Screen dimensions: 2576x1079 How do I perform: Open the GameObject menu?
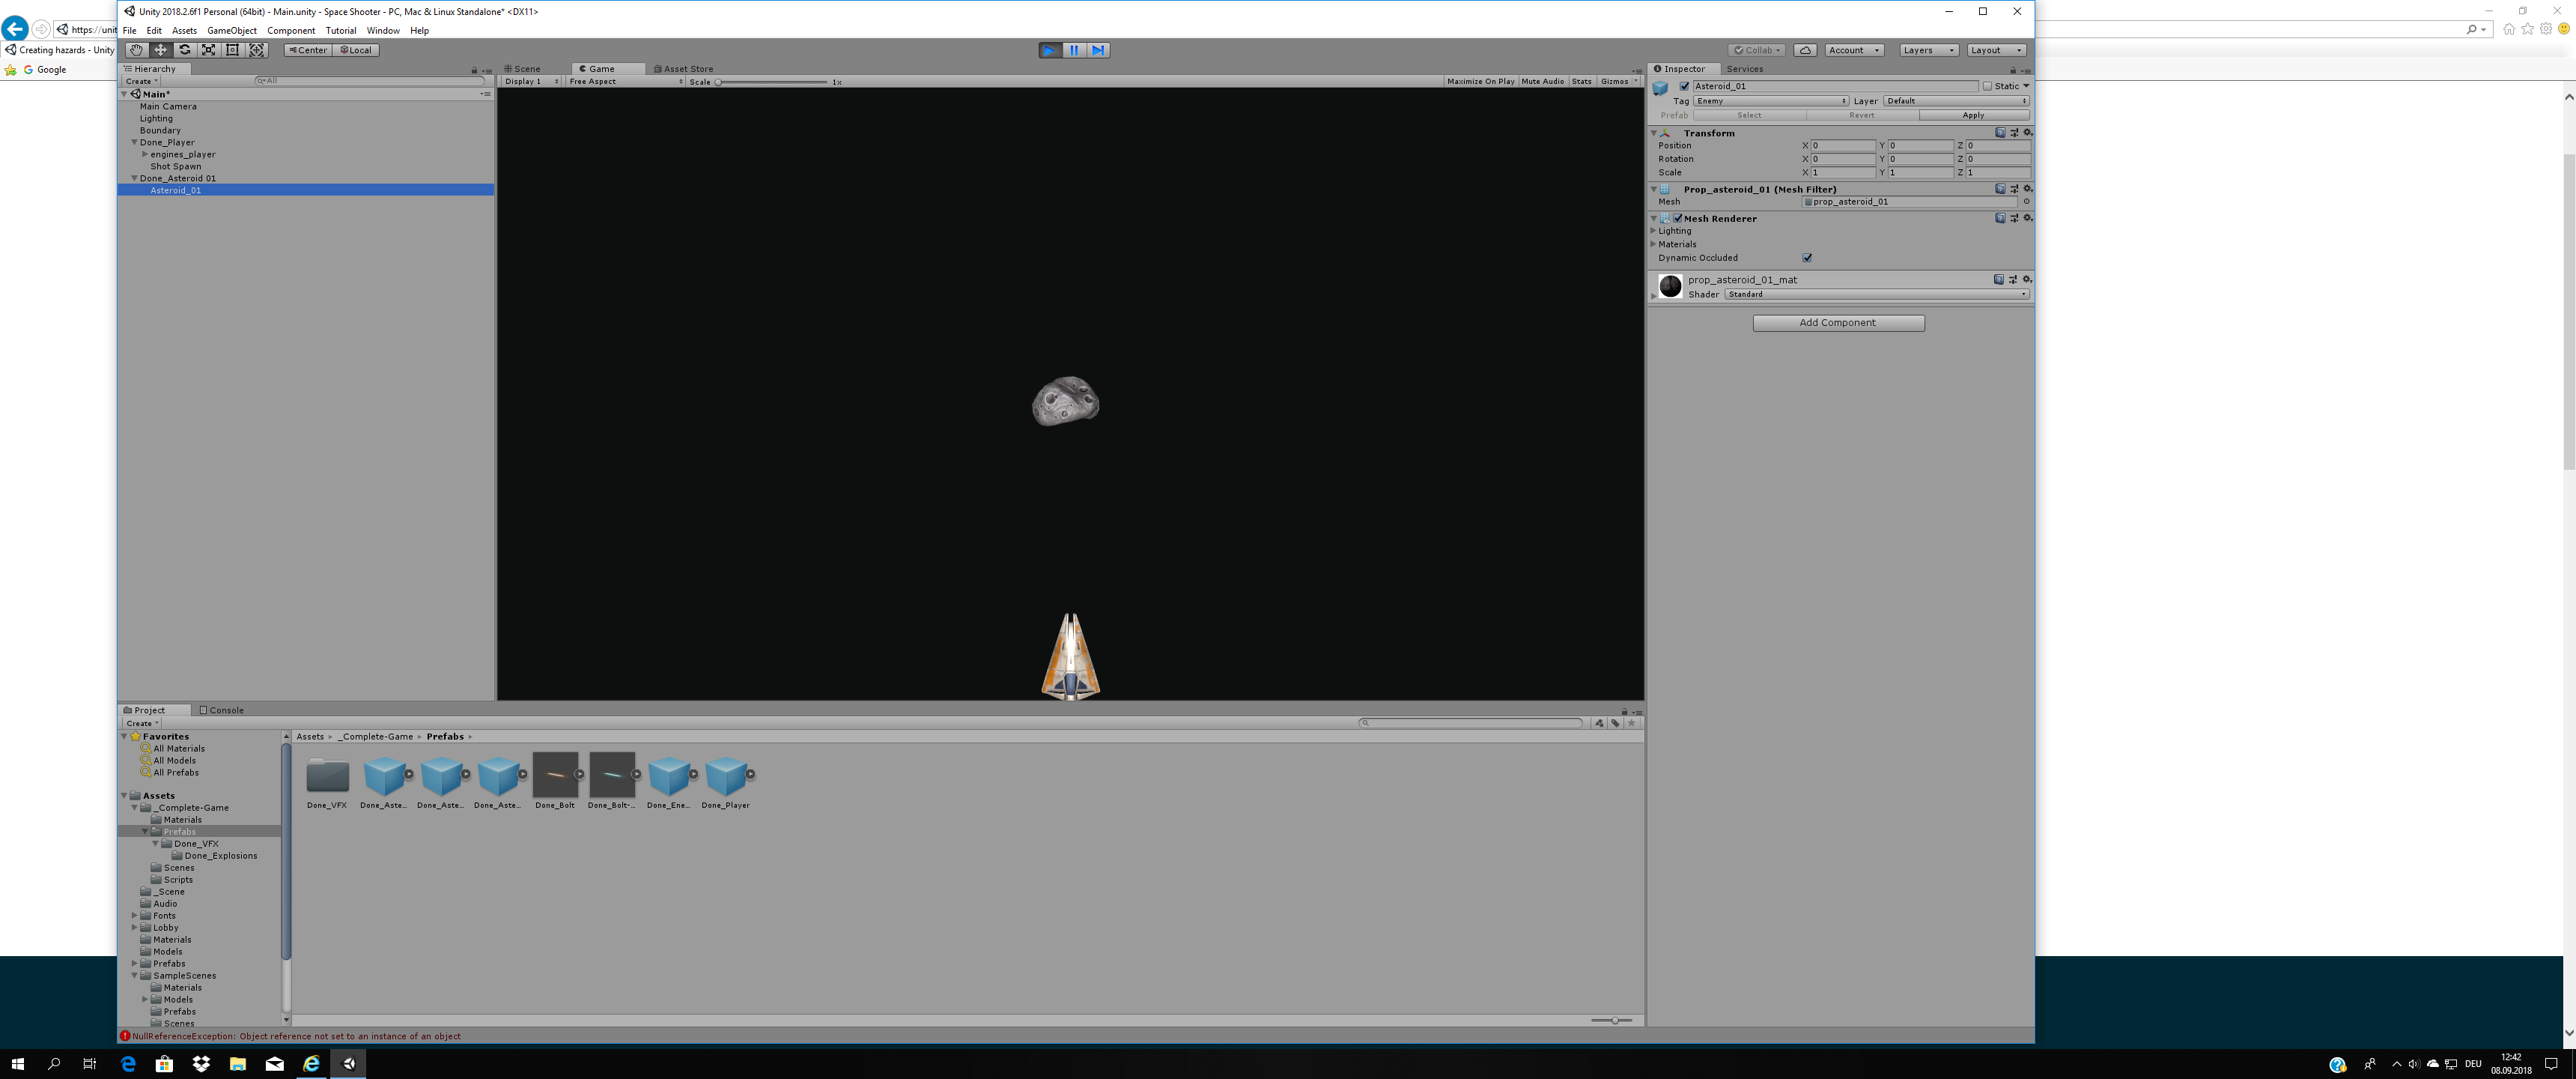(x=231, y=30)
